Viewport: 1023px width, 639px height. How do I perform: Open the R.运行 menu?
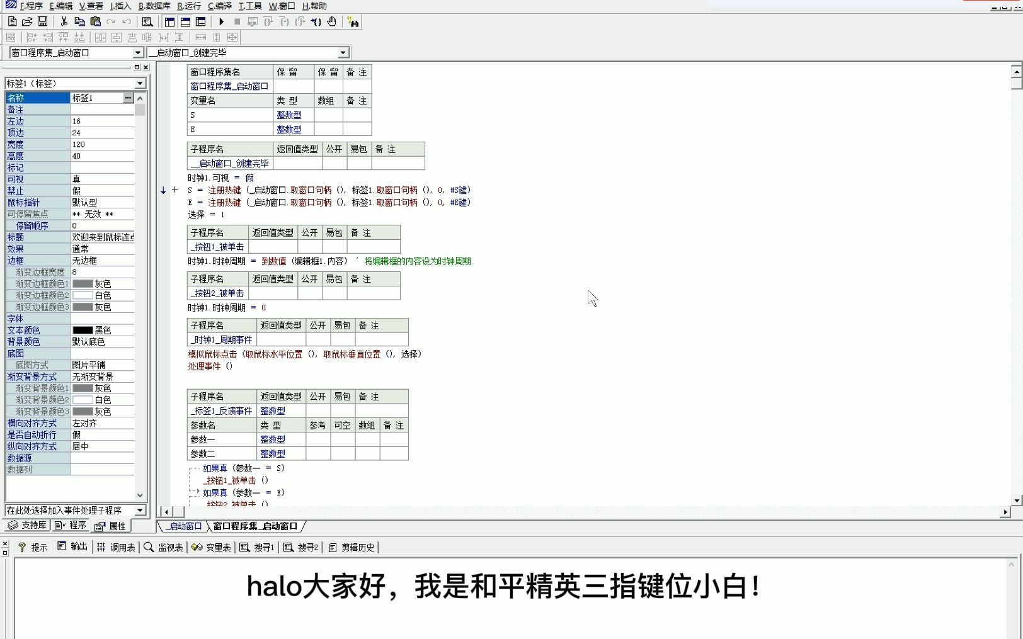click(x=189, y=6)
